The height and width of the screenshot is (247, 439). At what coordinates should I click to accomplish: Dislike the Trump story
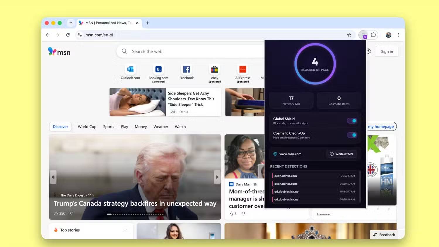pyautogui.click(x=71, y=214)
